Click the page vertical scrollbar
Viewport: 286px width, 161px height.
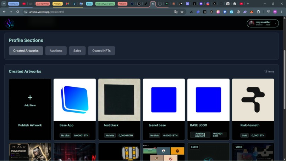point(284,80)
